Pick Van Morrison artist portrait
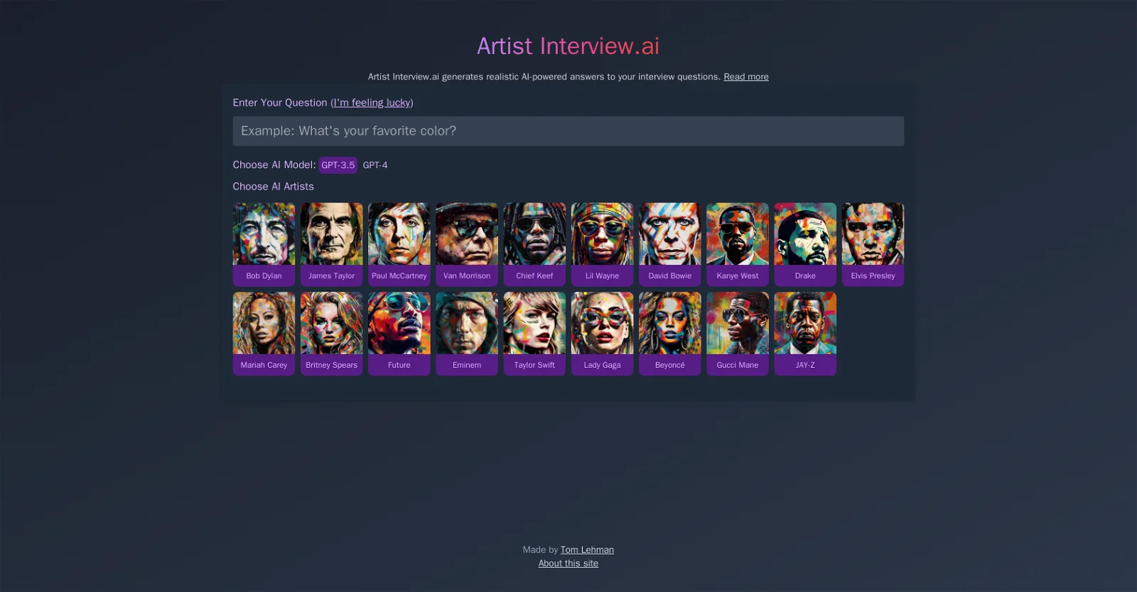This screenshot has height=592, width=1137. (x=467, y=234)
